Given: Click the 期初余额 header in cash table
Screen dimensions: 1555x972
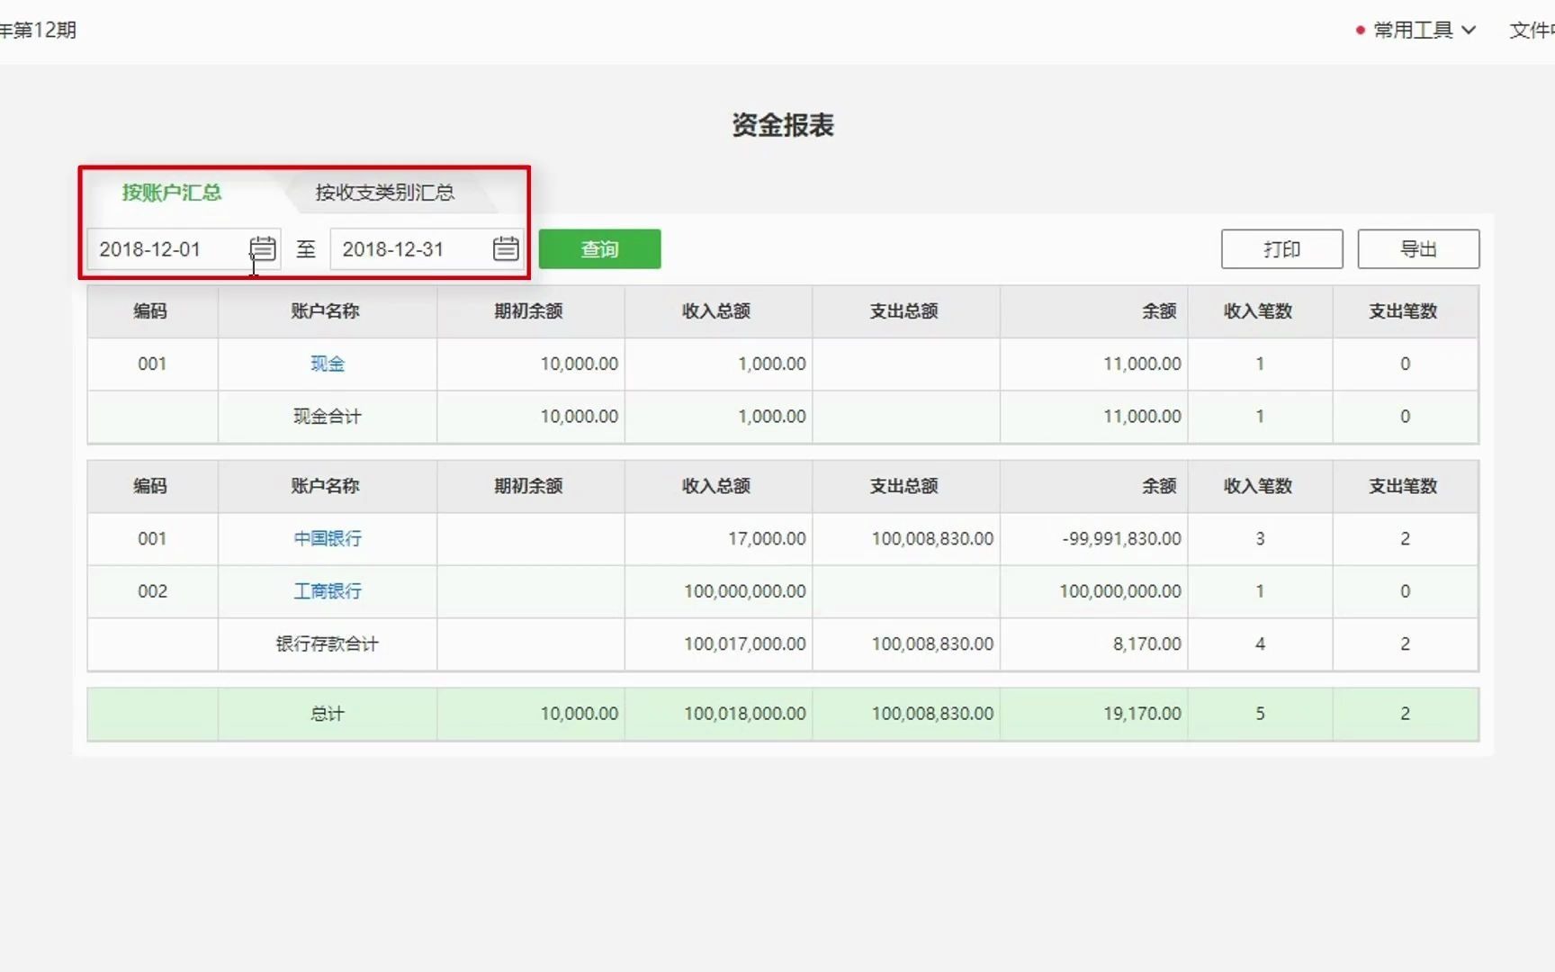Looking at the screenshot, I should (529, 311).
